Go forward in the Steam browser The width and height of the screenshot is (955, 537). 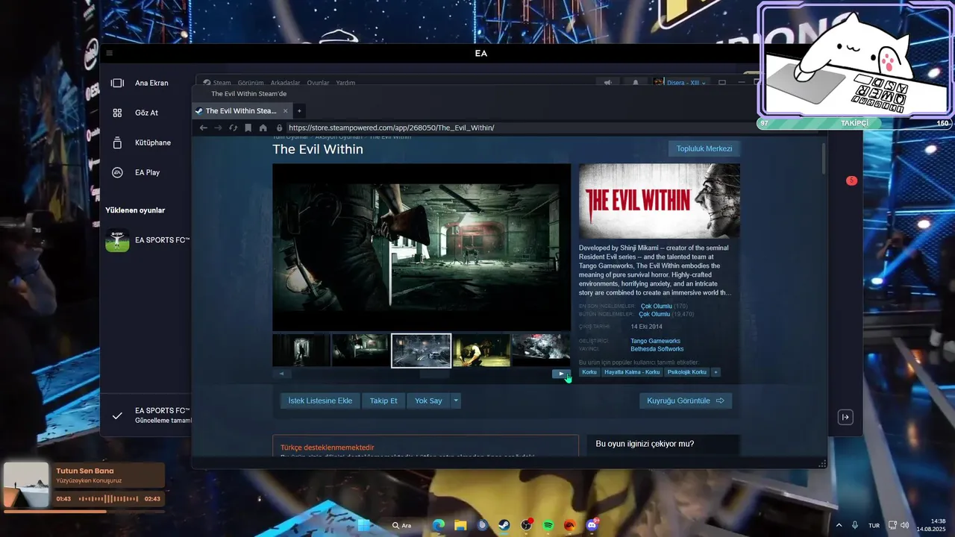(x=218, y=128)
